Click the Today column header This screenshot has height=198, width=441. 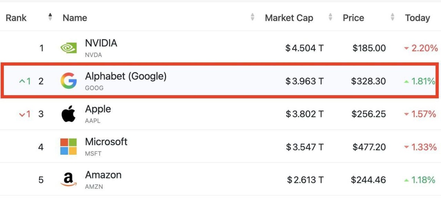coord(417,18)
